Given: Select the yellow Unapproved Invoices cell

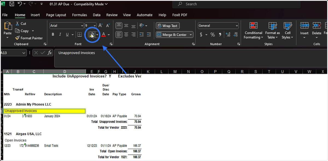Looking at the screenshot, I should point(45,111).
